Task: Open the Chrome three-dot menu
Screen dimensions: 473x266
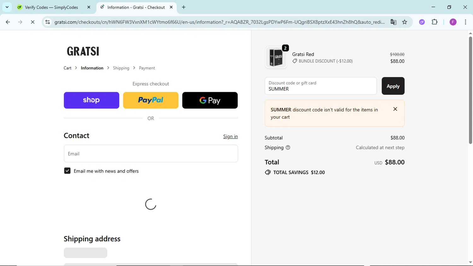Action: (x=465, y=22)
